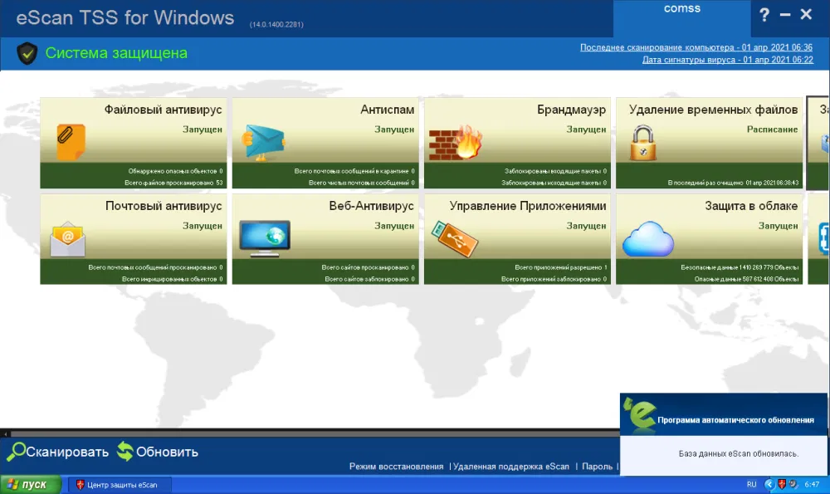Click the magnifier icon next to Сканировать
This screenshot has height=494, width=830.
[16, 452]
